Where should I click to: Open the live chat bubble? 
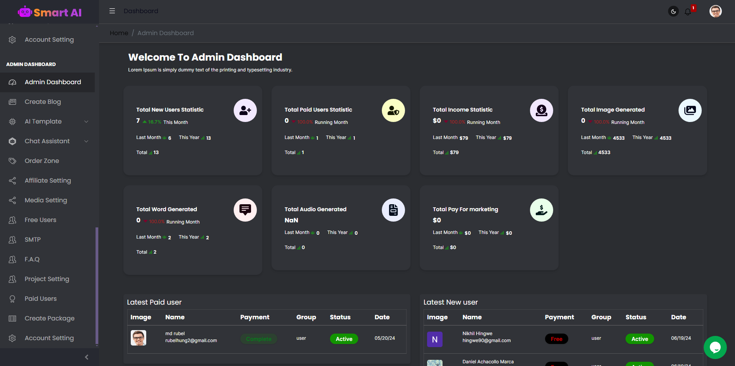pyautogui.click(x=715, y=347)
